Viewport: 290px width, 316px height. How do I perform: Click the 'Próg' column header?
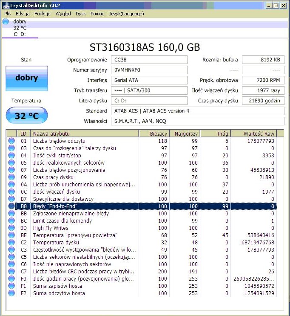point(216,133)
